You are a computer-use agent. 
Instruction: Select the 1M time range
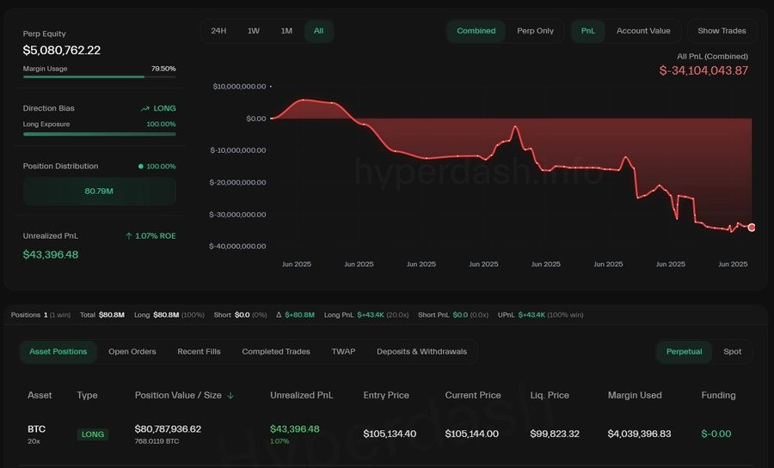coord(286,31)
